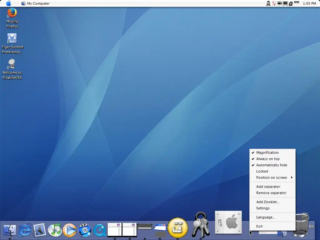Screen dimensions: 320x240
Task: Click the battery tray icon
Action: 280,3
